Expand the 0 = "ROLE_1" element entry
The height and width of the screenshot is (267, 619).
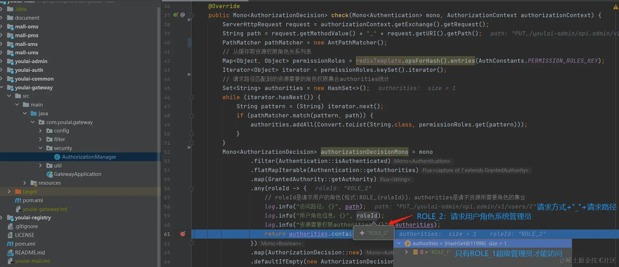[407, 252]
